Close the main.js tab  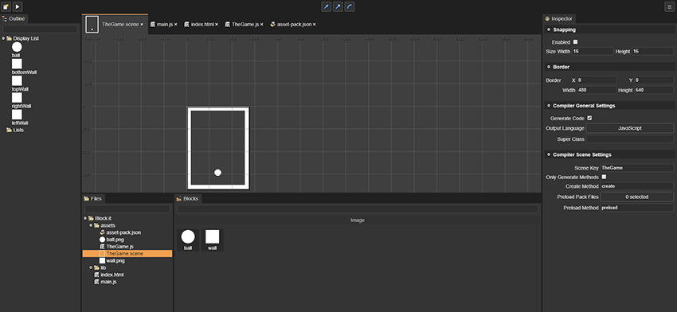[176, 25]
